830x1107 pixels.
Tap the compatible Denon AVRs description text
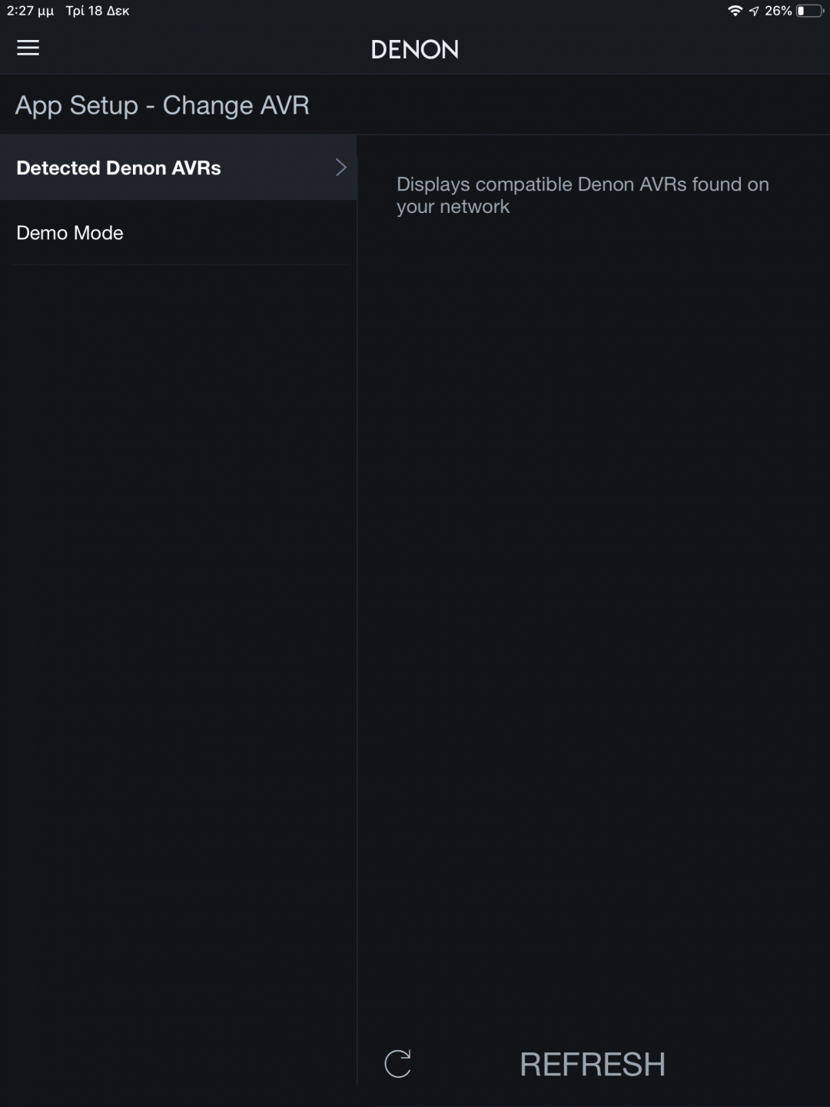(x=583, y=195)
